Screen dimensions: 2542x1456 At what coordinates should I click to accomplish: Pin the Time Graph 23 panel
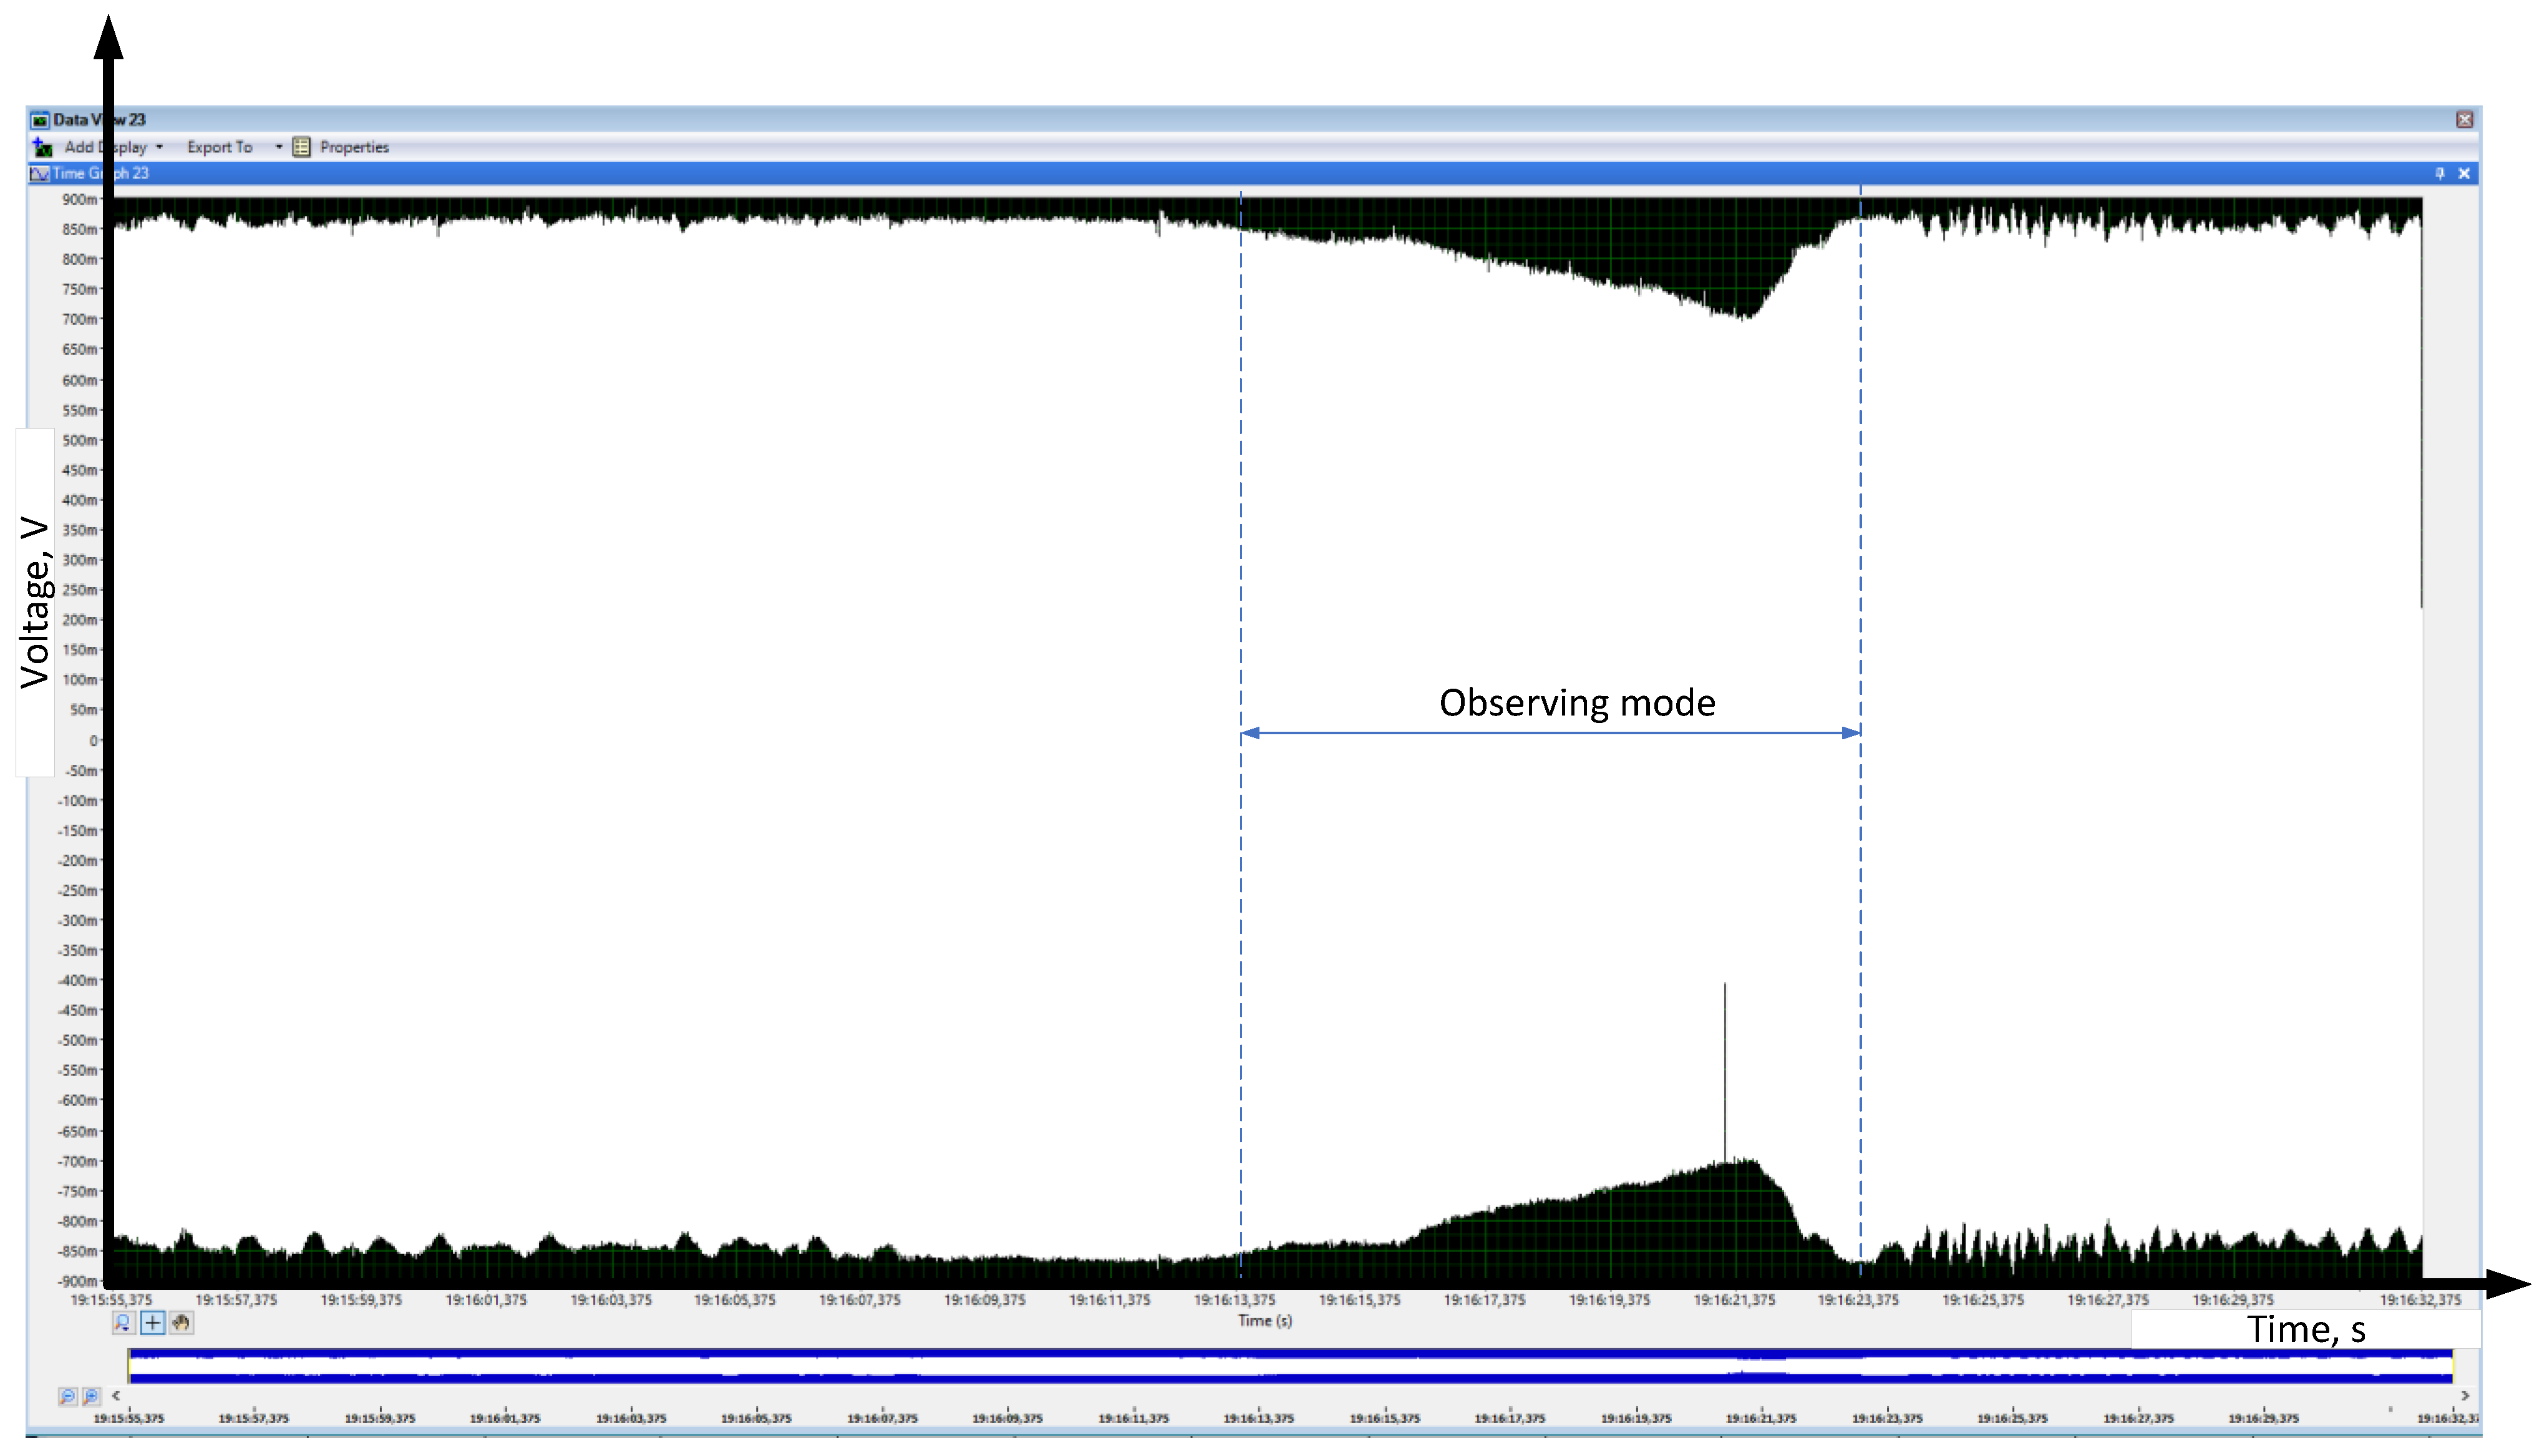pyautogui.click(x=2440, y=173)
